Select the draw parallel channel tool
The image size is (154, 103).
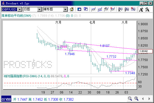pyautogui.click(x=100, y=9)
